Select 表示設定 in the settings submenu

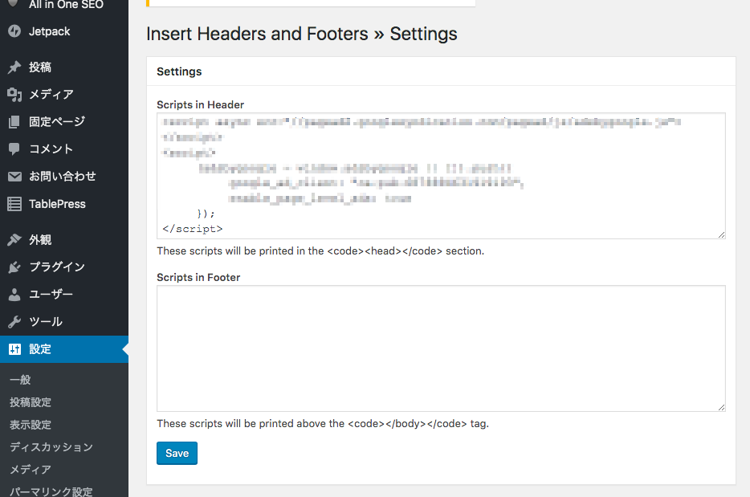(x=31, y=425)
